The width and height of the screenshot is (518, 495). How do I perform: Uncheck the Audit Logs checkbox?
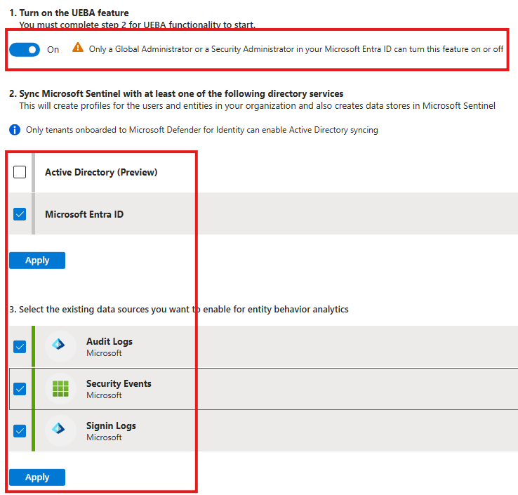(20, 347)
